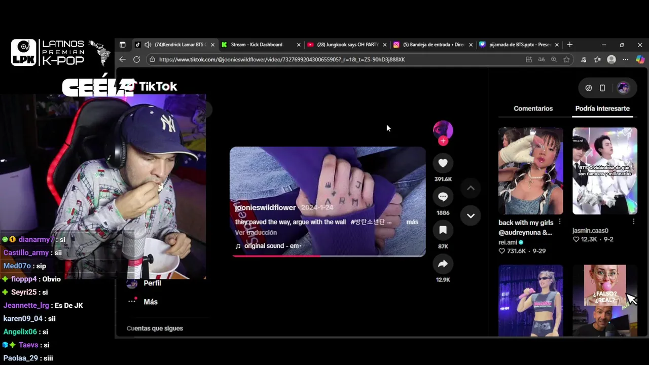Open Edge tab actions menu icon
649x365 pixels.
(122, 45)
